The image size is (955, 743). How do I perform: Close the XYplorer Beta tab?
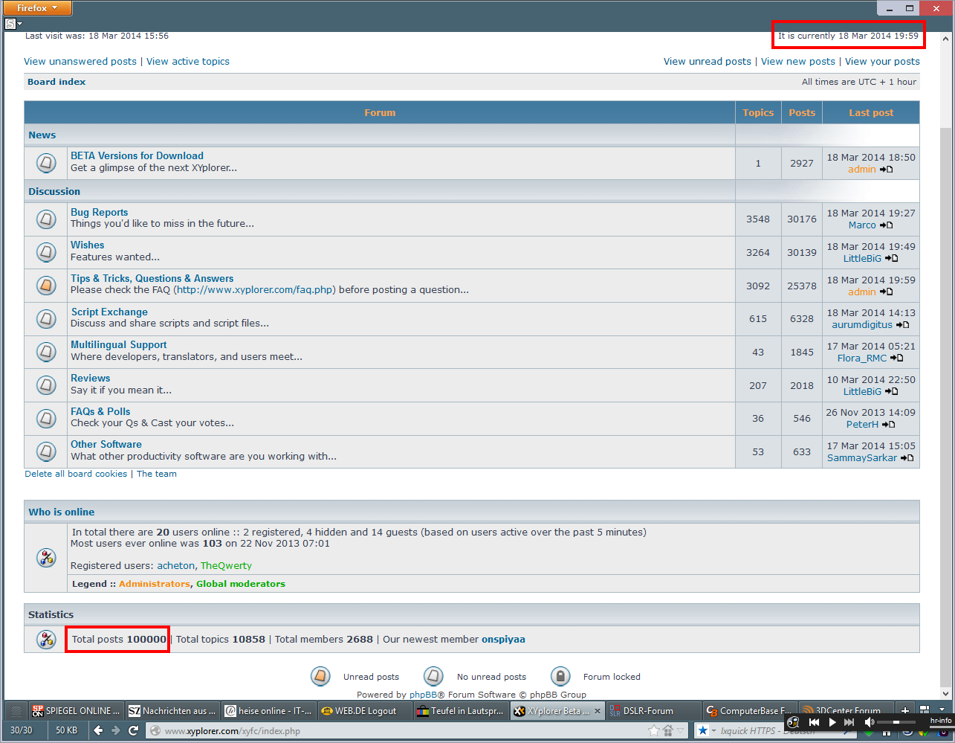[598, 711]
